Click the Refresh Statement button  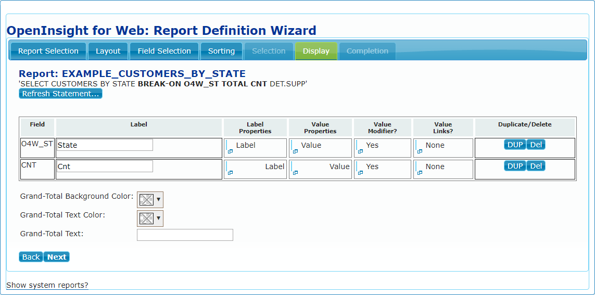(60, 94)
